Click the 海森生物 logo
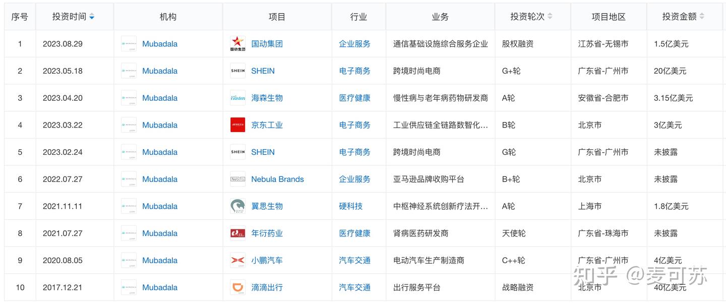 click(237, 98)
